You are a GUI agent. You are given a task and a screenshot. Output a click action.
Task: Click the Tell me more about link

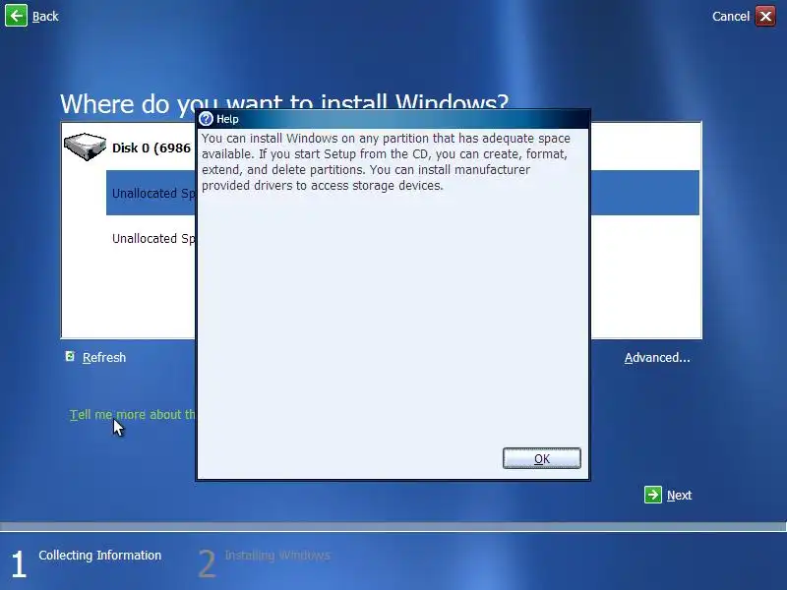pyautogui.click(x=132, y=414)
